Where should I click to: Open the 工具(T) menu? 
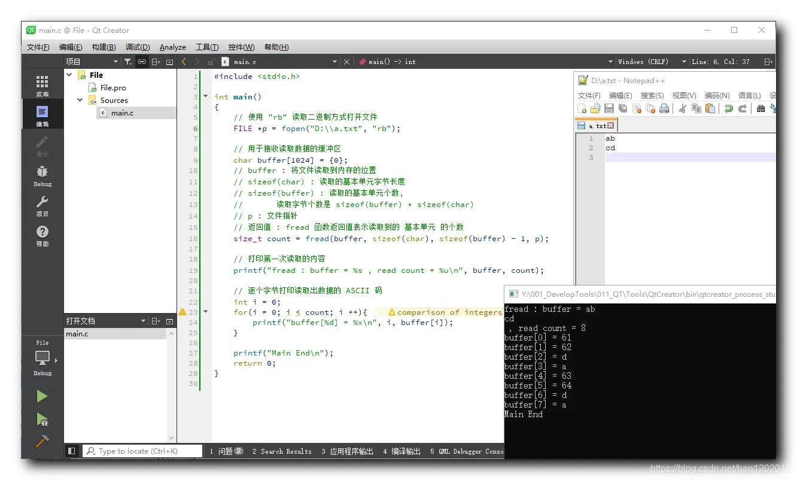[207, 47]
